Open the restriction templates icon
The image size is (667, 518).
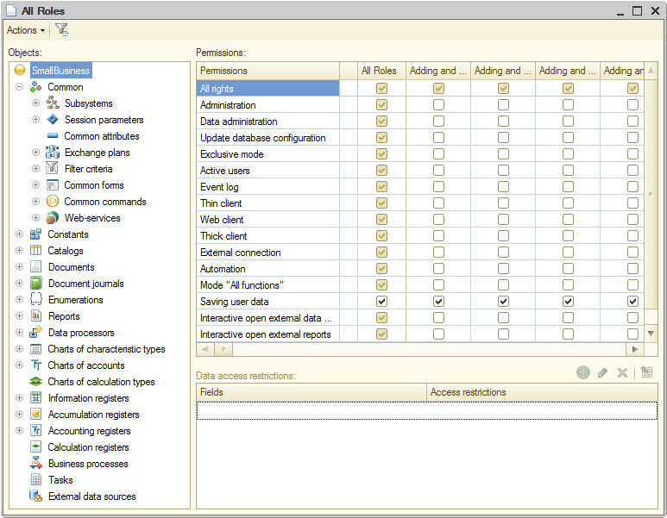point(646,372)
